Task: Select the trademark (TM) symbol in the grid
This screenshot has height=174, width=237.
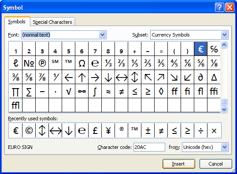Action: pos(68,63)
